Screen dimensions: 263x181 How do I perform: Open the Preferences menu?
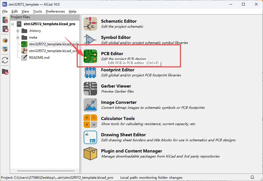[55, 11]
